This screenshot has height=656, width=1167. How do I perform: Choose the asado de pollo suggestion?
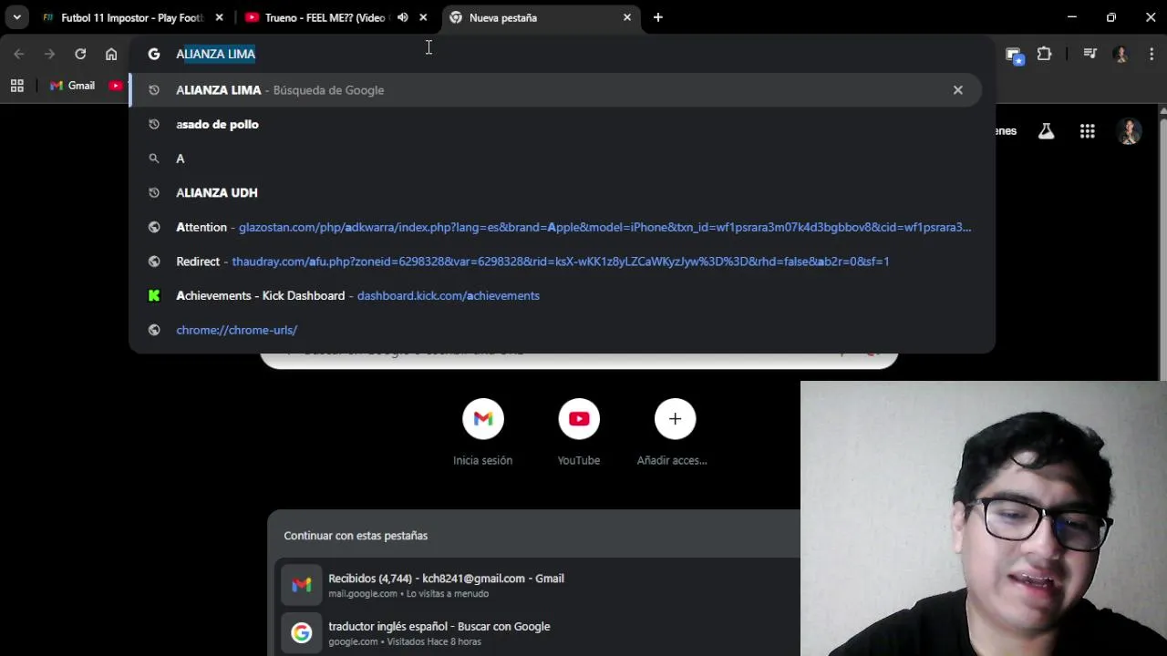tap(554, 124)
